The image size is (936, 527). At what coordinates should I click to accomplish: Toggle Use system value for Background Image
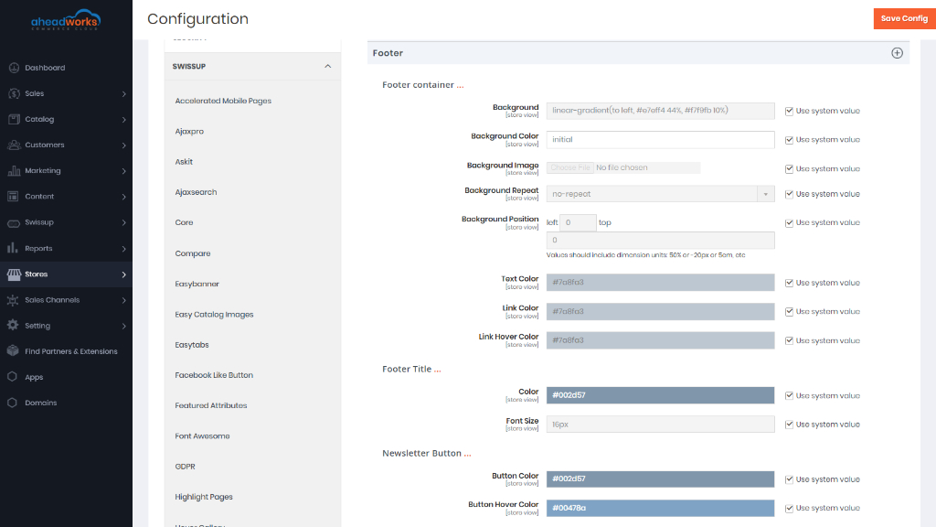[789, 169]
